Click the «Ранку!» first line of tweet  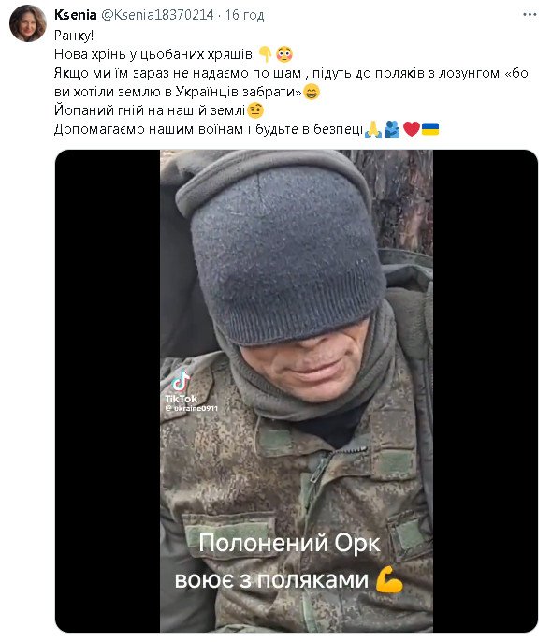(74, 36)
